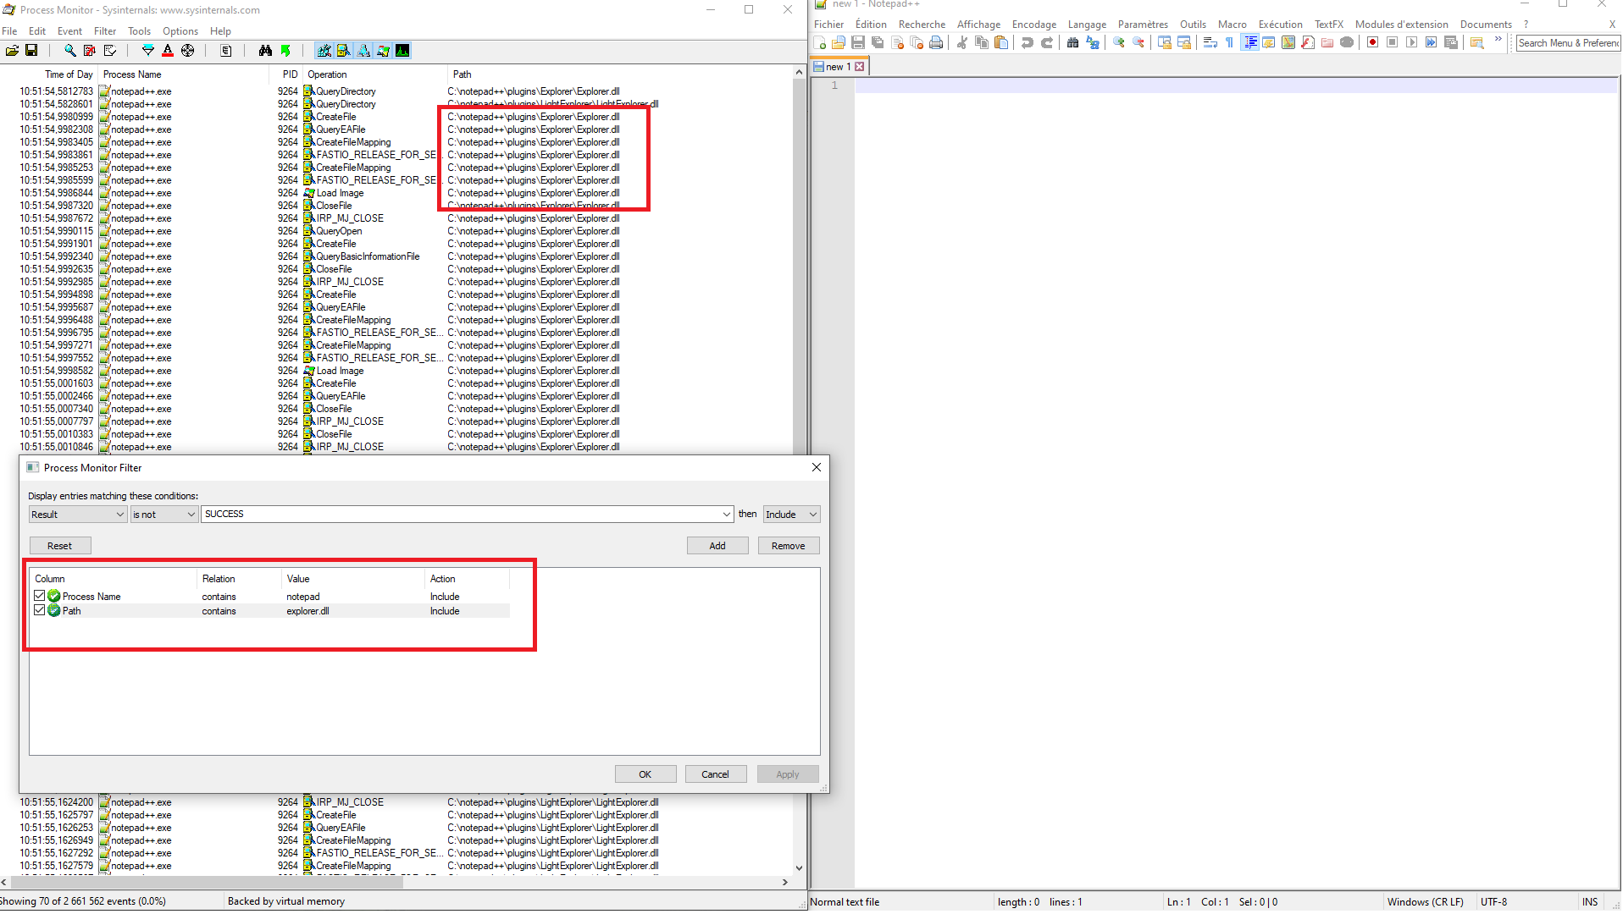Open the 'is not' relation dropdown
Viewport: 1623px width, 914px height.
(164, 515)
